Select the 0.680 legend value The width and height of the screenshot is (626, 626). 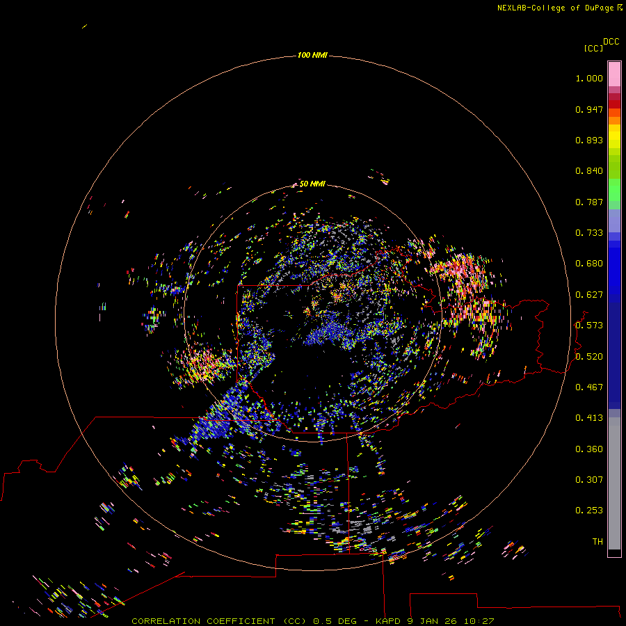coord(589,264)
